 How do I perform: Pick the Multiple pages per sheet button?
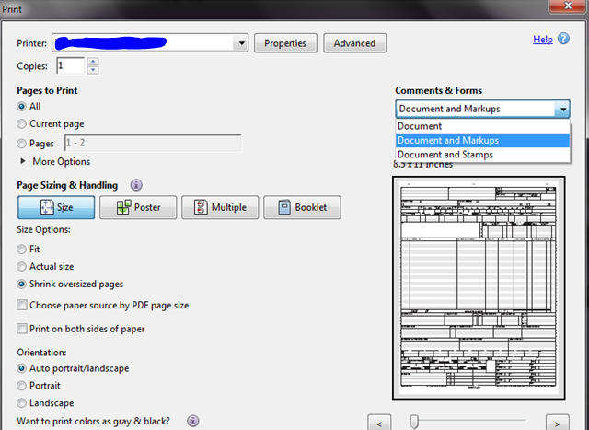tap(219, 207)
